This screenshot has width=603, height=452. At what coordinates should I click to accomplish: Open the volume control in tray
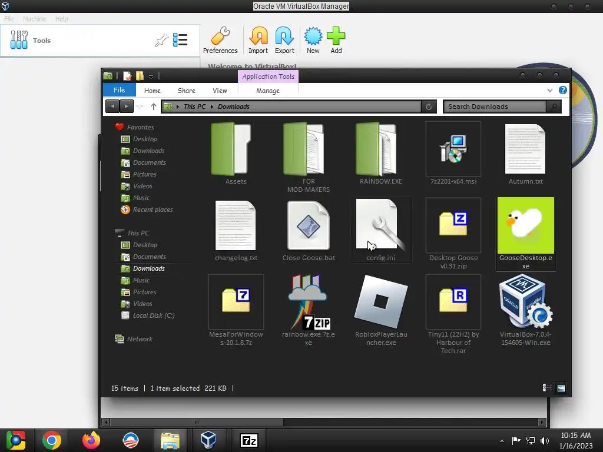point(545,441)
